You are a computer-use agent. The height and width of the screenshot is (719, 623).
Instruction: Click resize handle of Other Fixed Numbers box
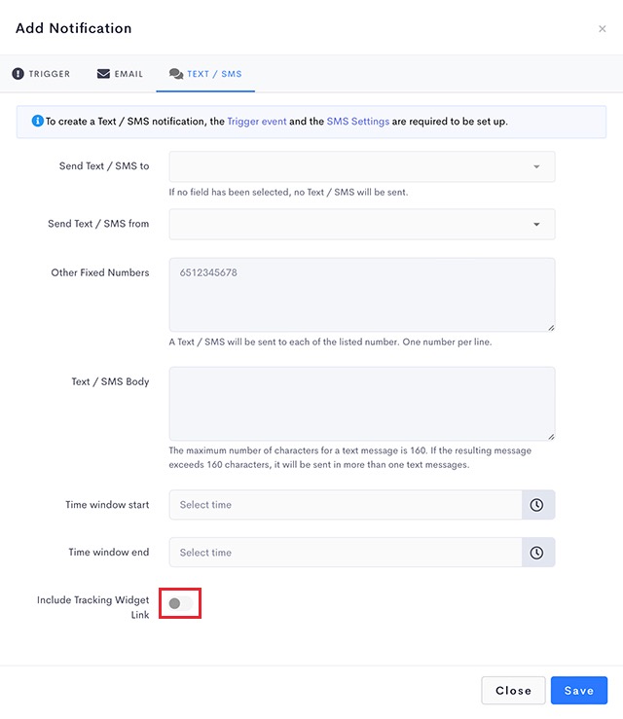pyautogui.click(x=551, y=328)
